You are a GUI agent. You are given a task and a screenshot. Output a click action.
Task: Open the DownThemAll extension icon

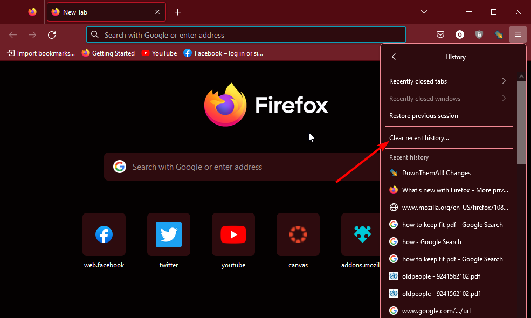(x=499, y=34)
